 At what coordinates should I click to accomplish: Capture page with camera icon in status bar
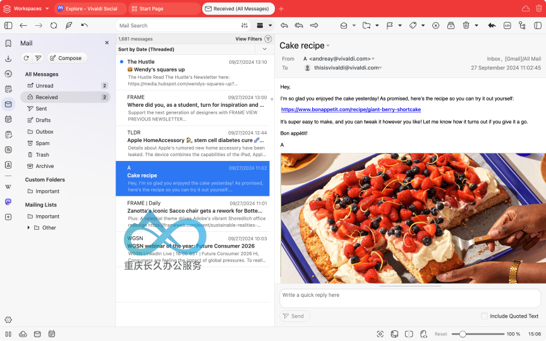tap(380, 334)
